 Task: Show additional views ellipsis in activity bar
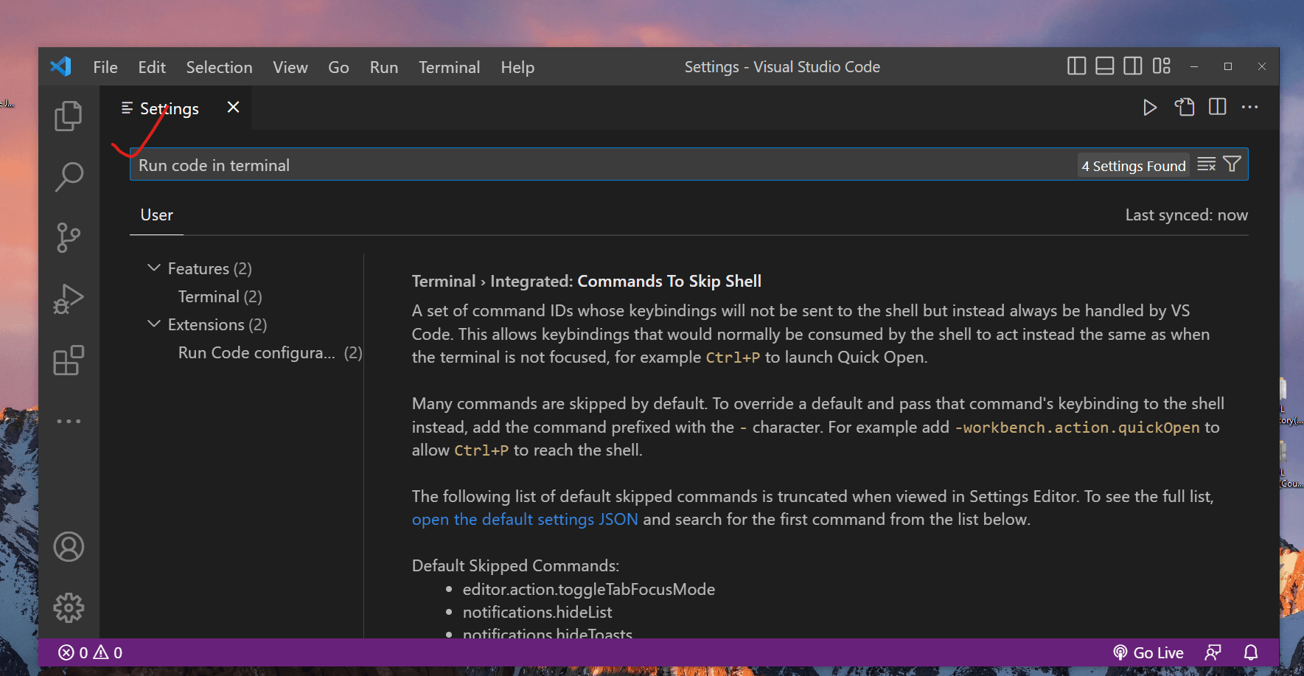69,422
